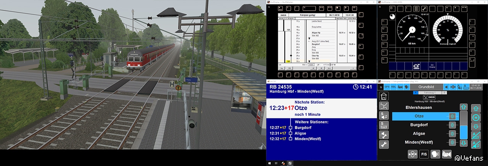This screenshot has height=166, width=488.
Task: Click the wrench icon in KISS display
Action: (x=424, y=9)
